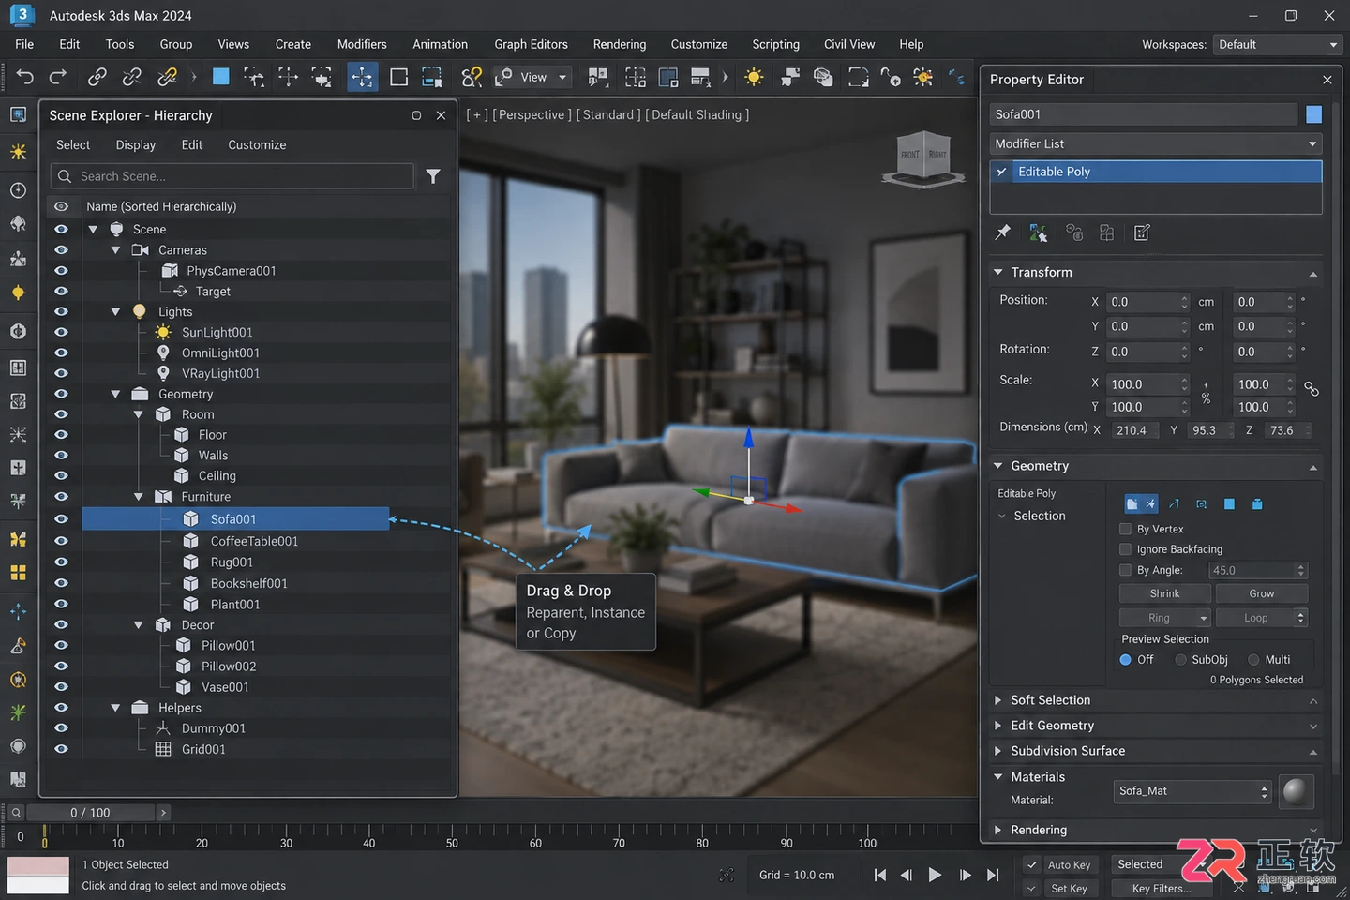Select Multi preview selection radio
This screenshot has width=1350, height=900.
point(1253,660)
